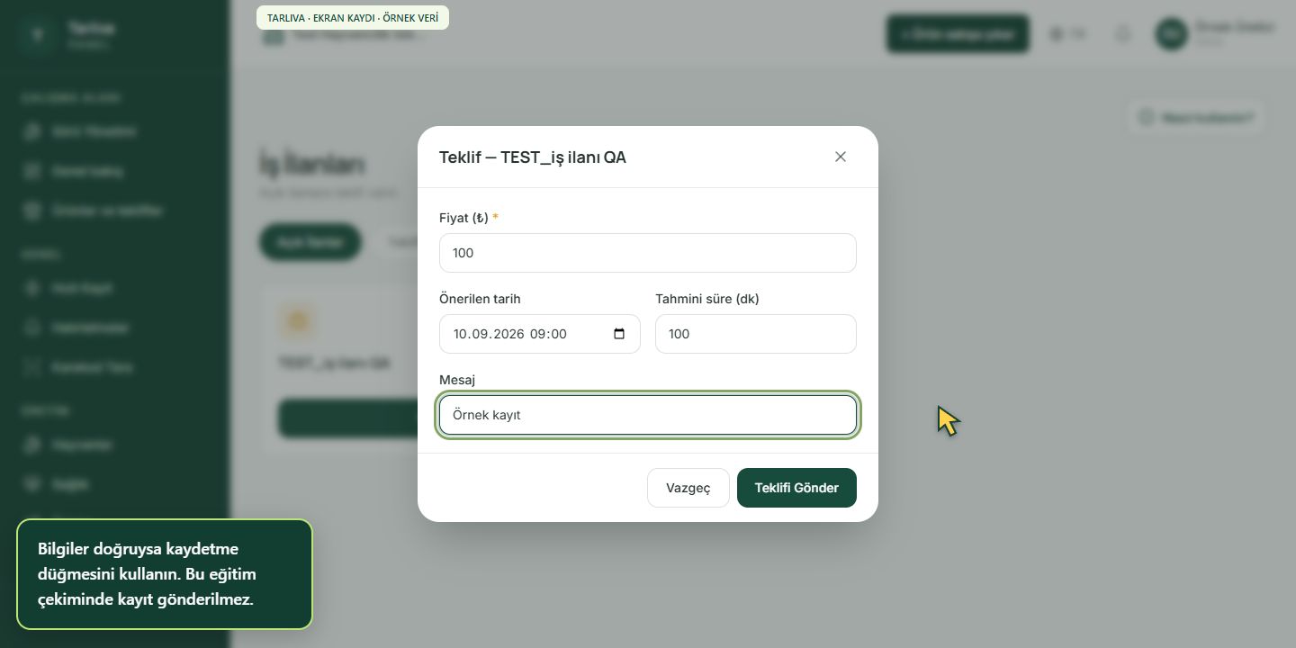
Task: Close the Teklif dialog with the X
Action: (x=841, y=157)
